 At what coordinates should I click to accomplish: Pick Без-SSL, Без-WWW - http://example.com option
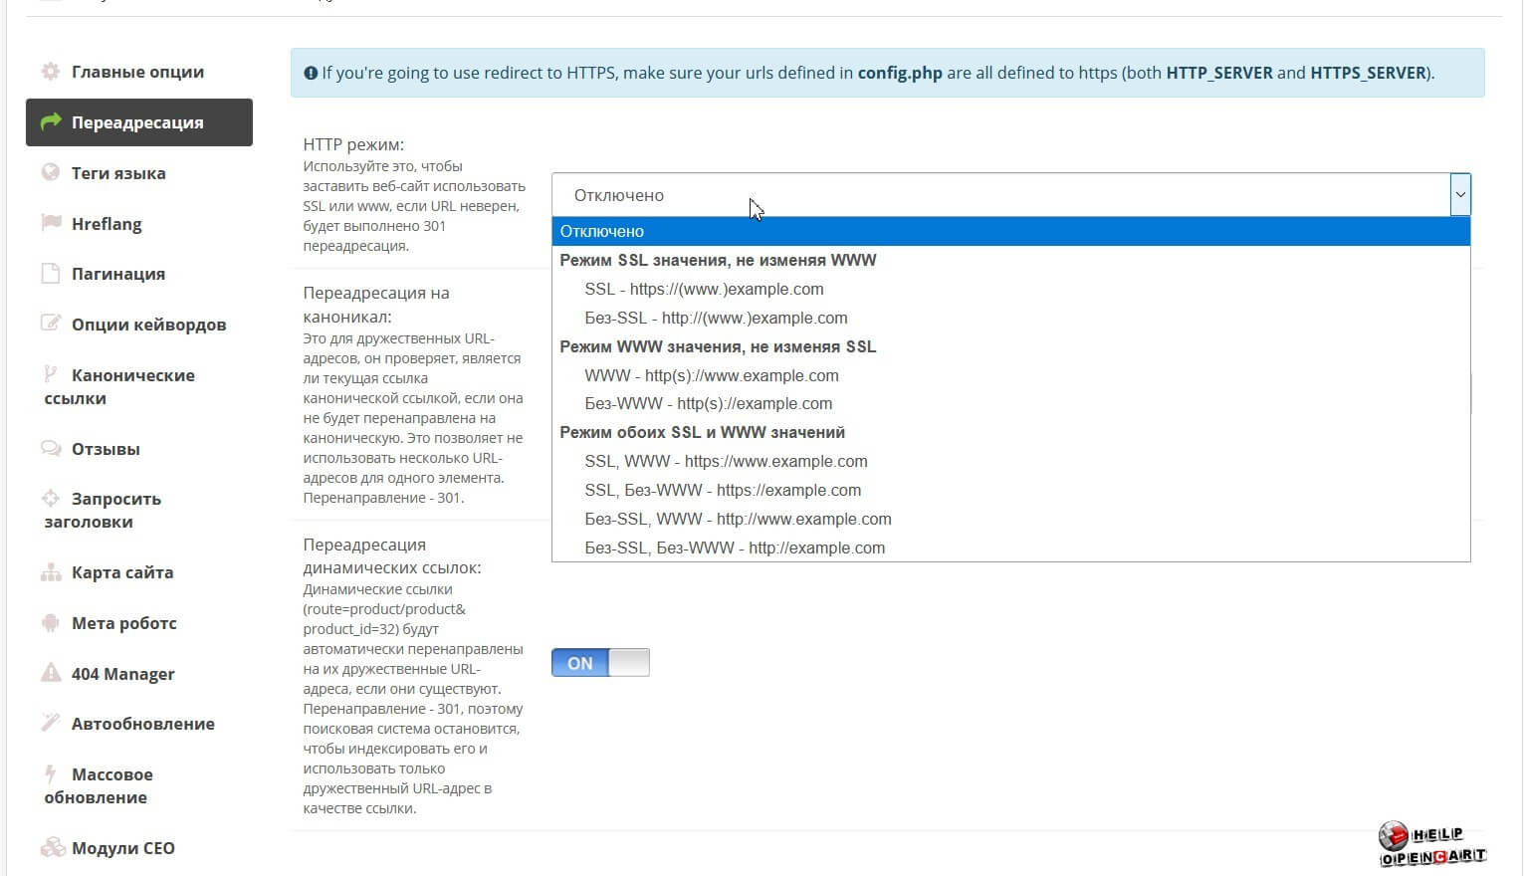point(735,547)
